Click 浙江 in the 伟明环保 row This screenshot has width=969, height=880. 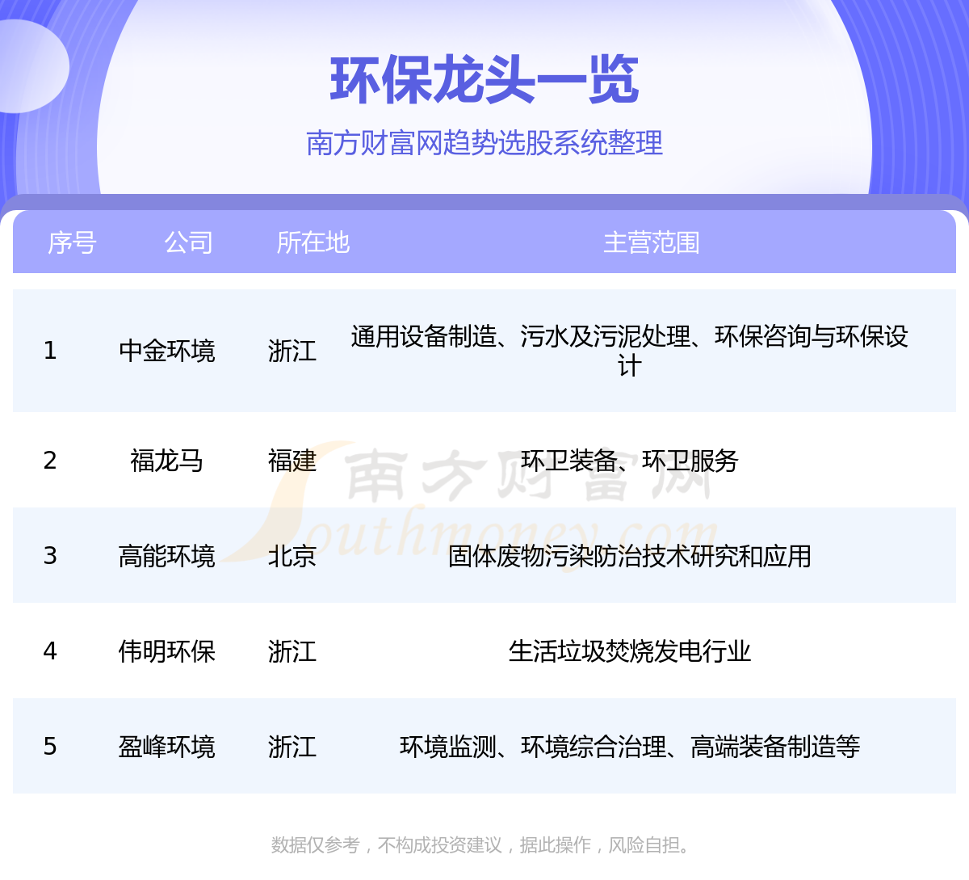point(292,651)
